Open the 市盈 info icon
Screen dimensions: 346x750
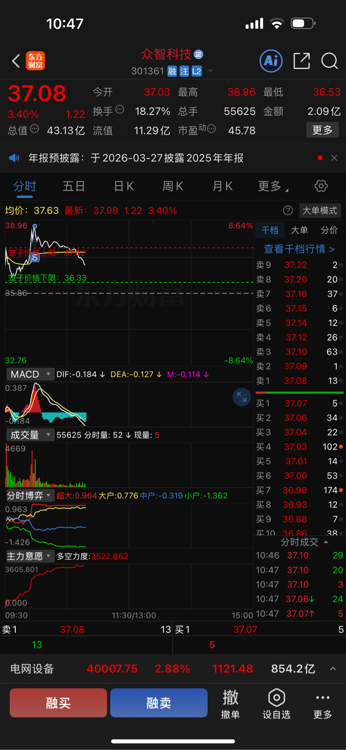(x=211, y=129)
